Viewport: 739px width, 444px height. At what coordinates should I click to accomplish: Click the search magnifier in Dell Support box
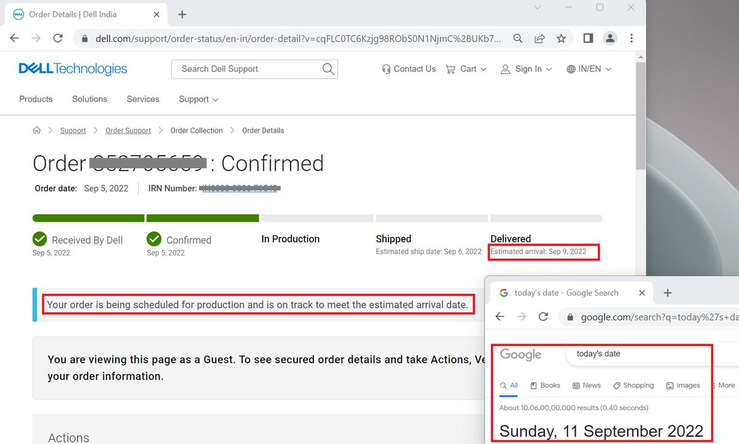(328, 69)
